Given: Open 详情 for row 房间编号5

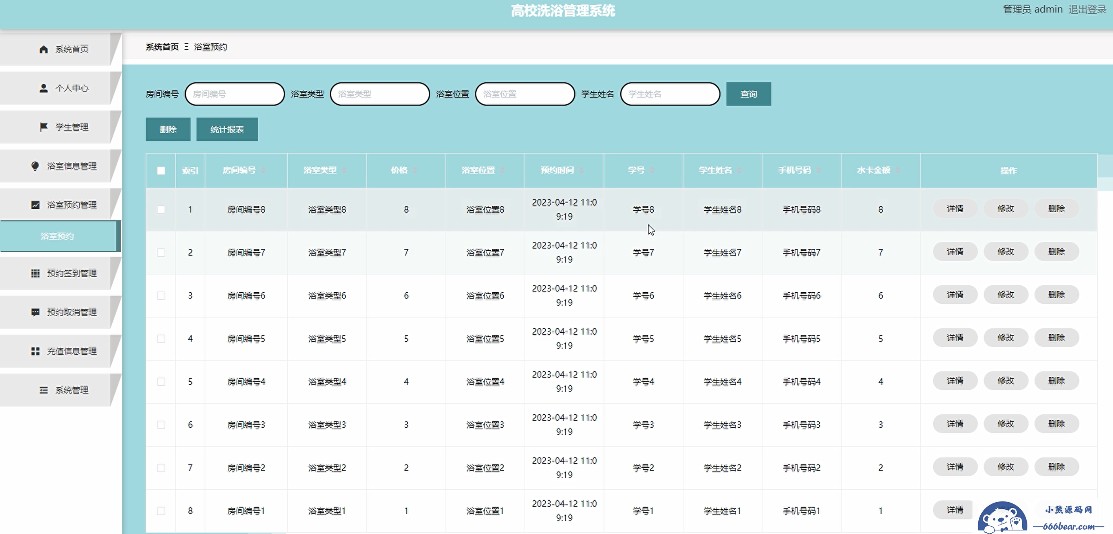Looking at the screenshot, I should (955, 338).
